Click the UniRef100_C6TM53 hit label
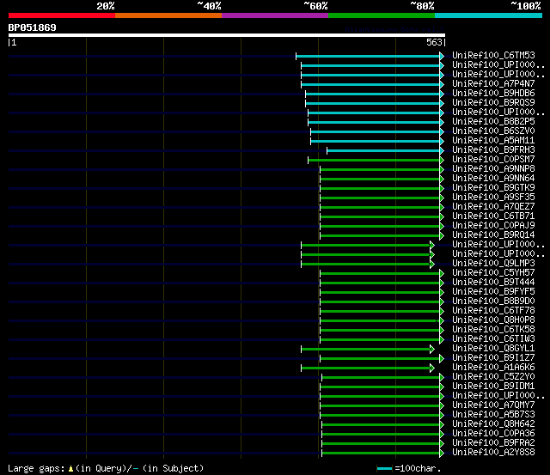The height and width of the screenshot is (475, 550). tap(493, 55)
